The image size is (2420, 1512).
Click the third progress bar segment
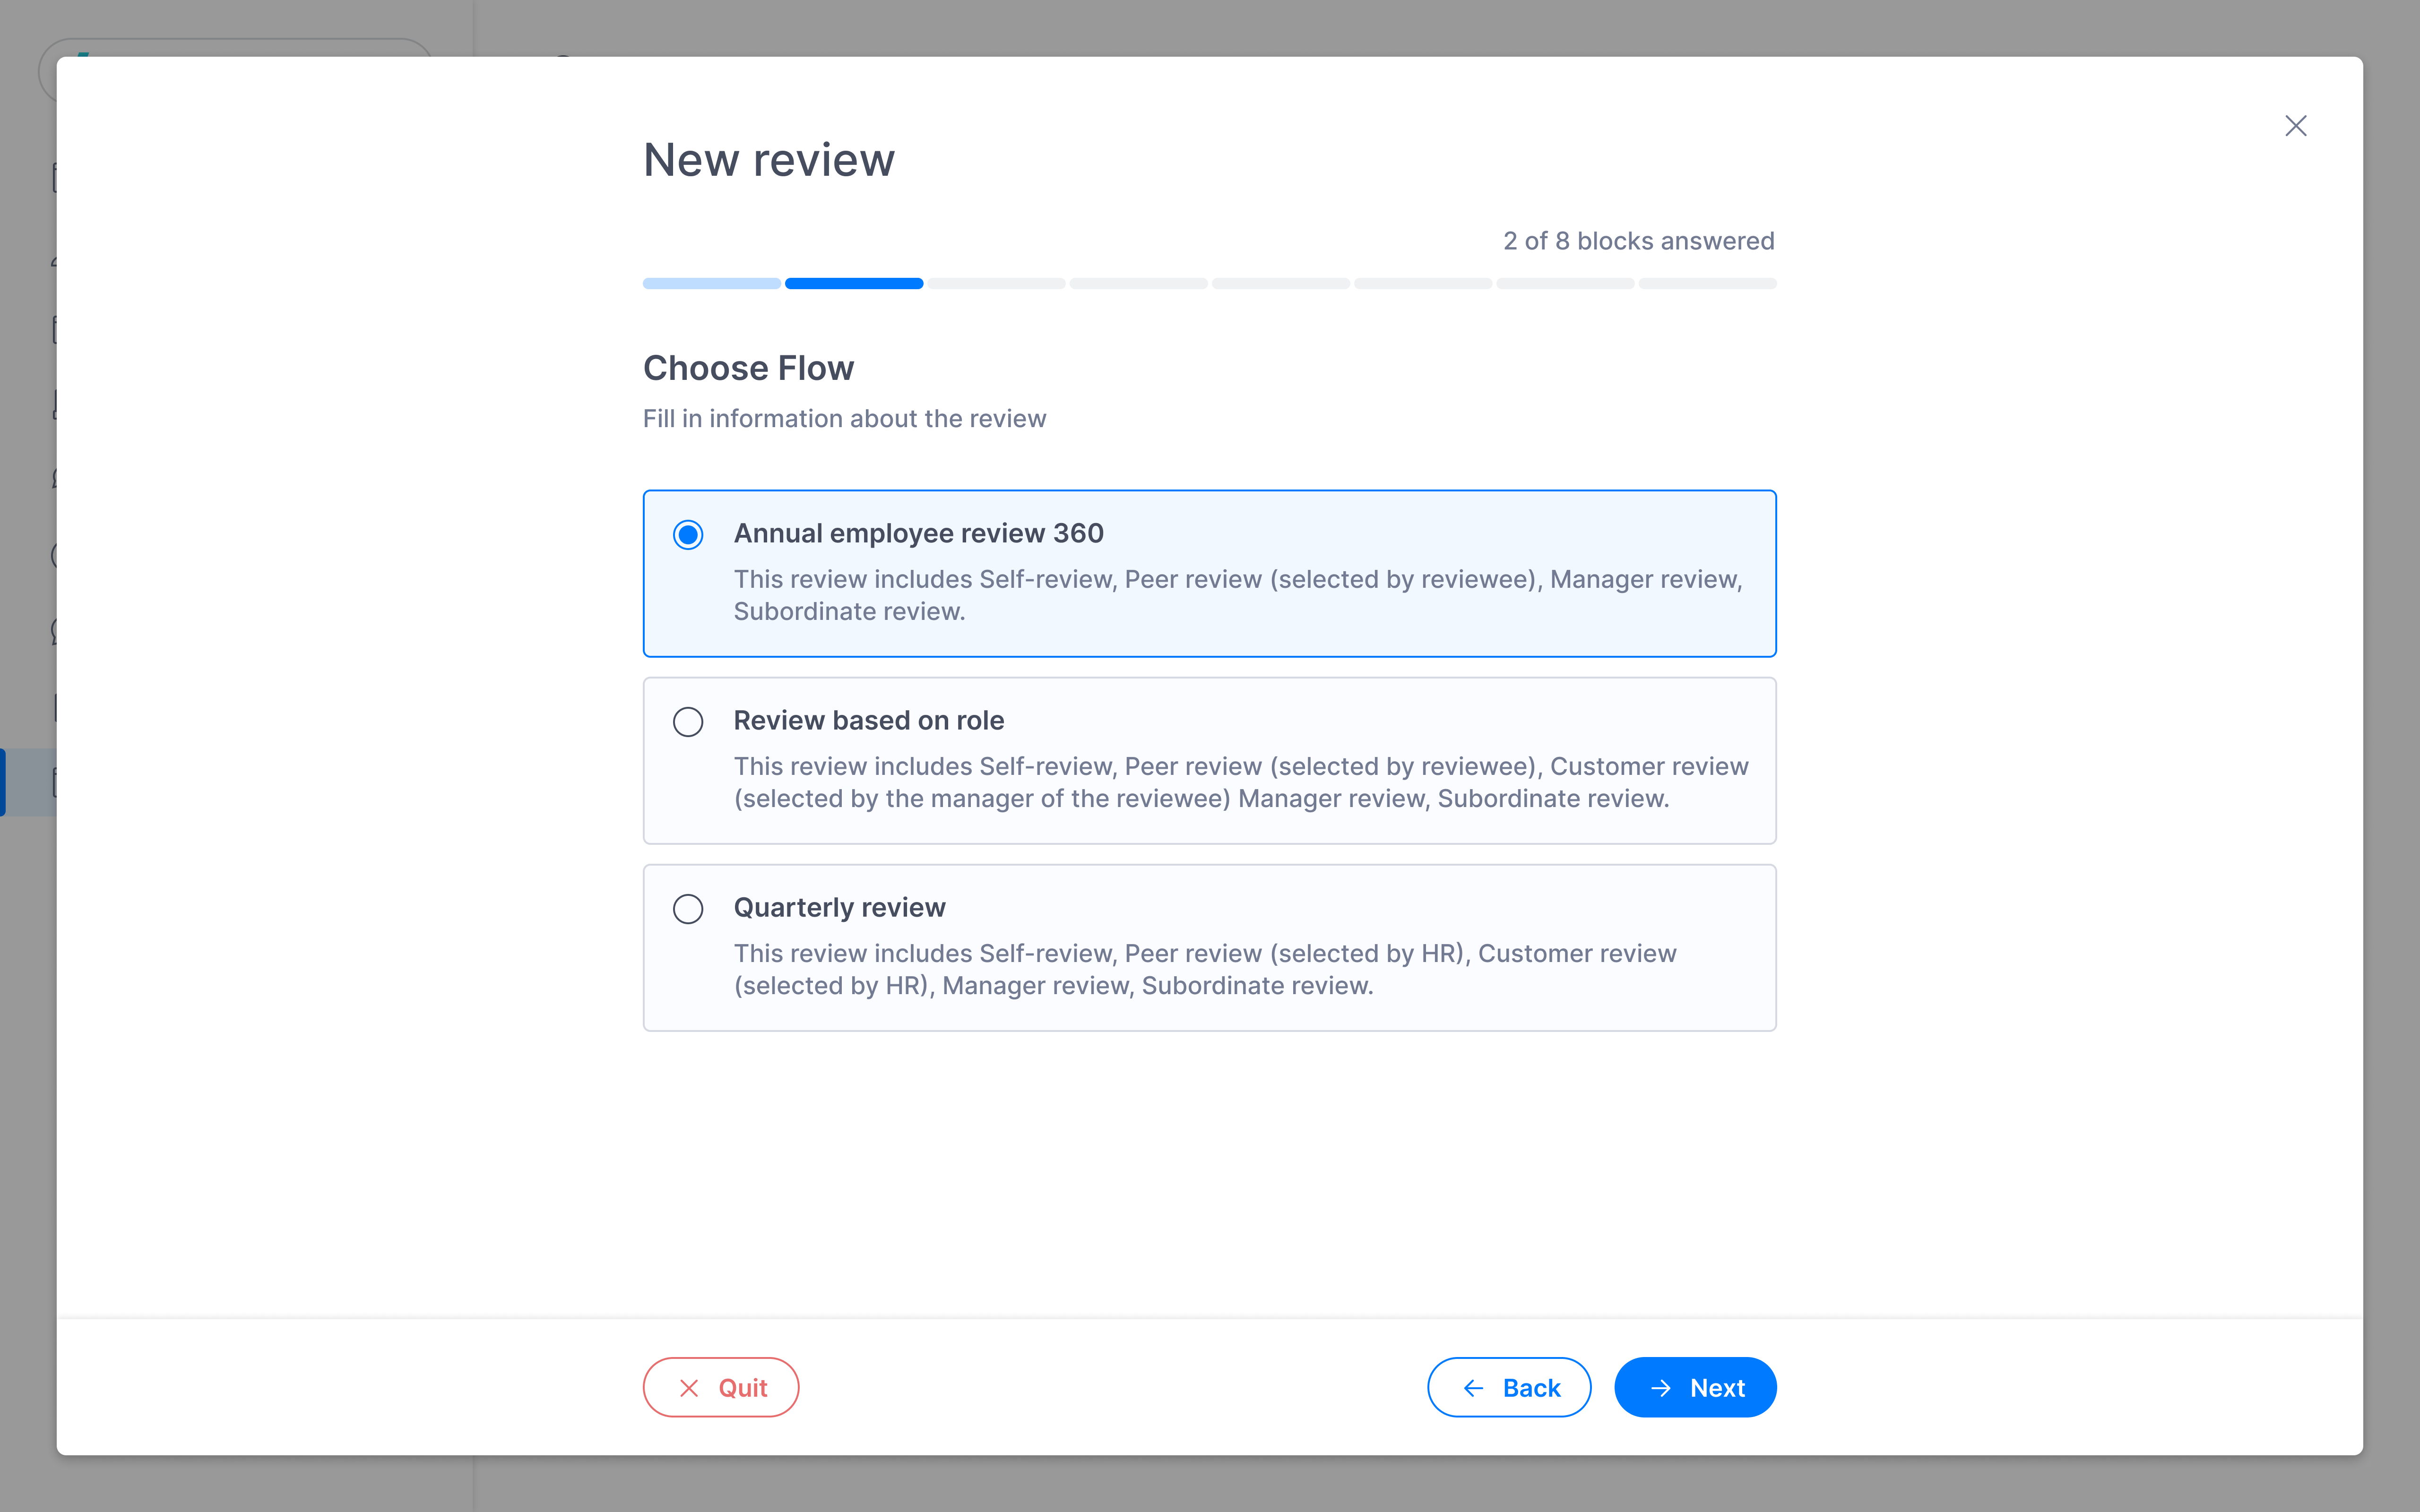click(x=996, y=284)
